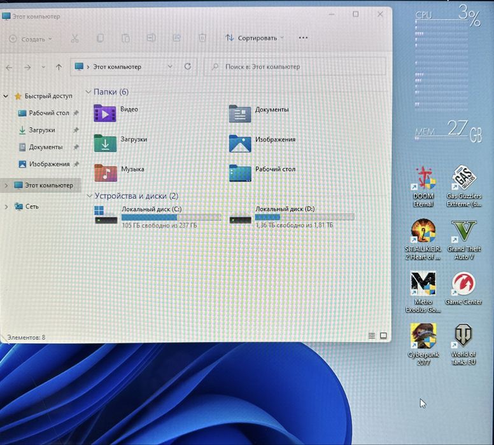Select the Рабочий стол folder in main pane
The width and height of the screenshot is (494, 445).
tap(240, 173)
